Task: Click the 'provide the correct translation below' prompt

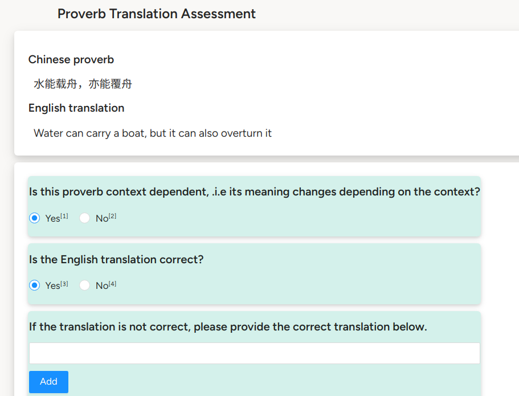Action: pyautogui.click(x=228, y=327)
